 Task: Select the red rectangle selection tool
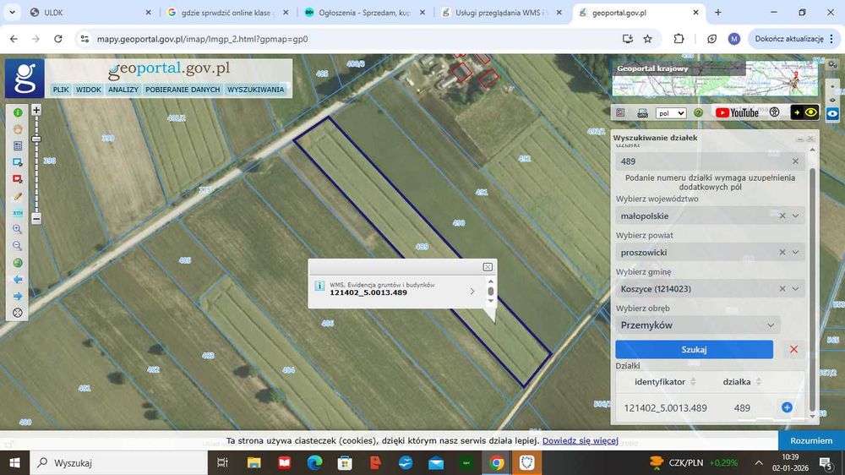click(18, 179)
